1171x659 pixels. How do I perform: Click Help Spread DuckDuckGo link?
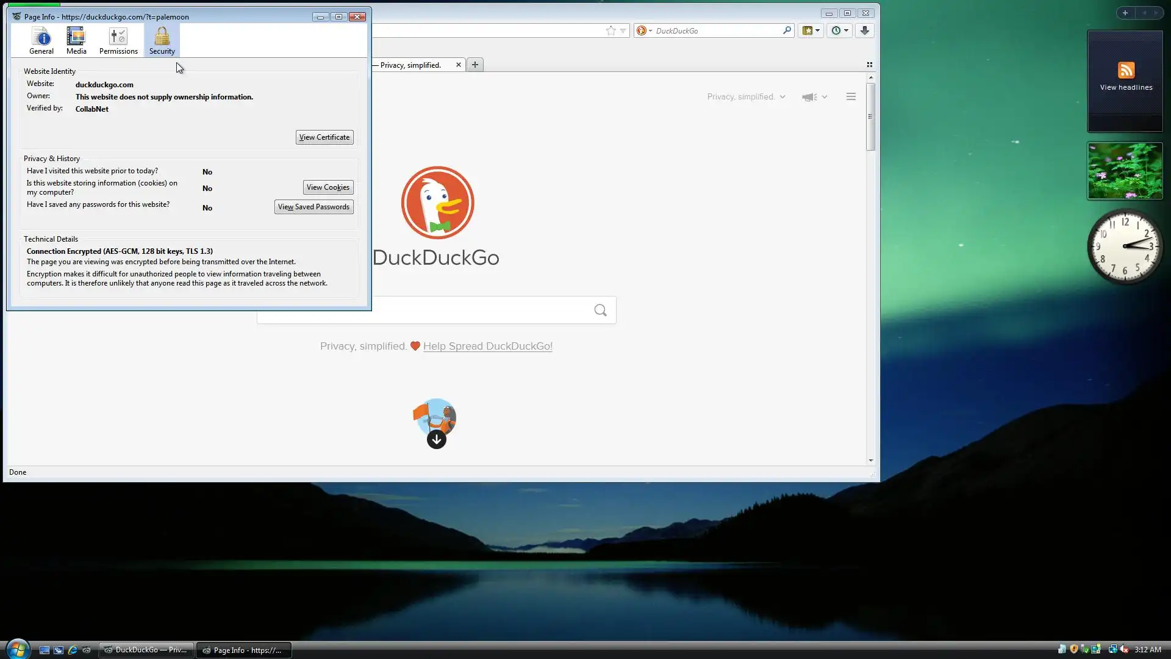point(487,346)
